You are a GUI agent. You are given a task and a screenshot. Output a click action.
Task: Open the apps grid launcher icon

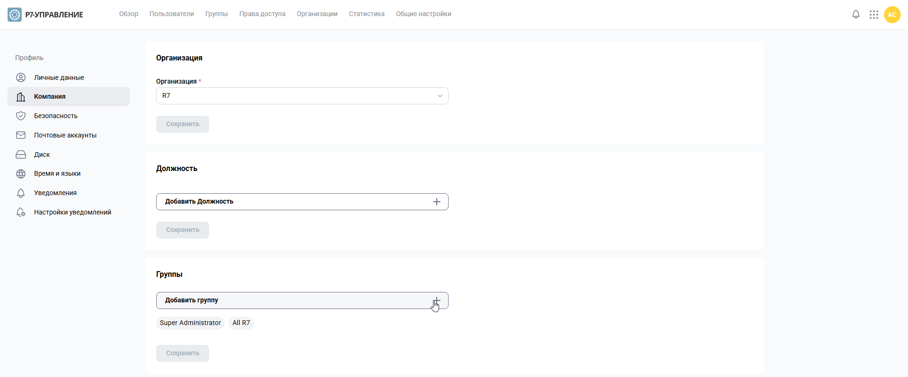[x=874, y=15]
